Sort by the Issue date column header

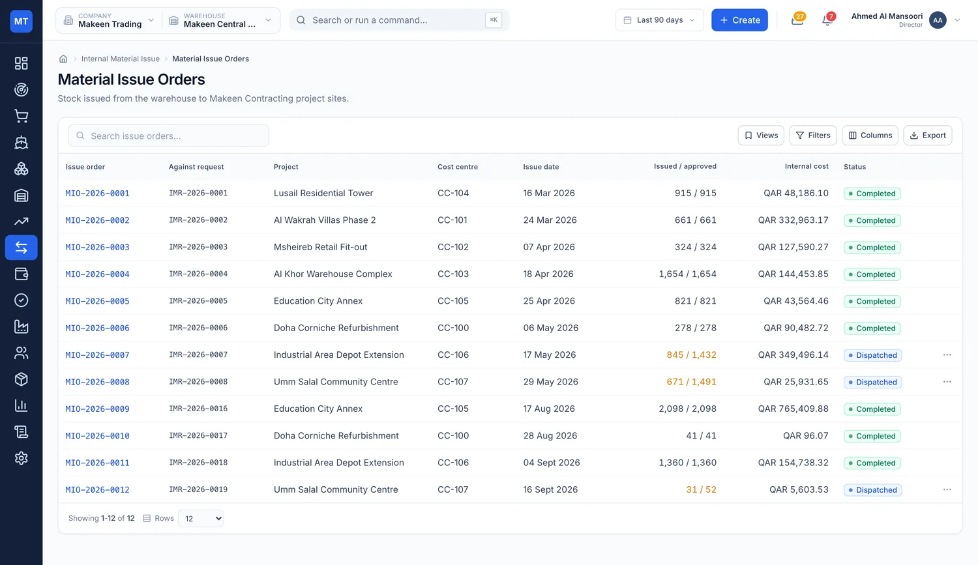[541, 167]
